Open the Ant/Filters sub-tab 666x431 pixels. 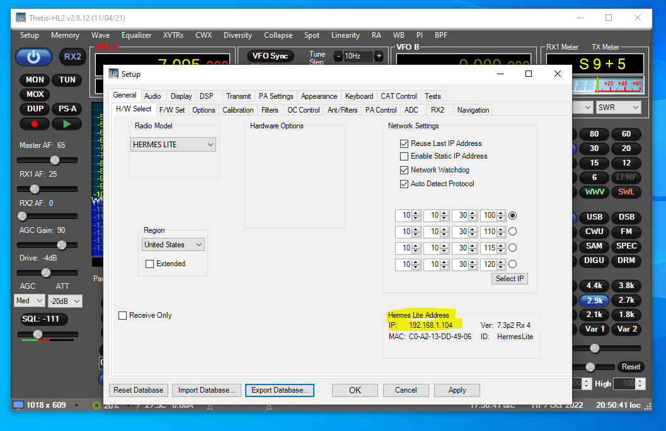pyautogui.click(x=342, y=110)
